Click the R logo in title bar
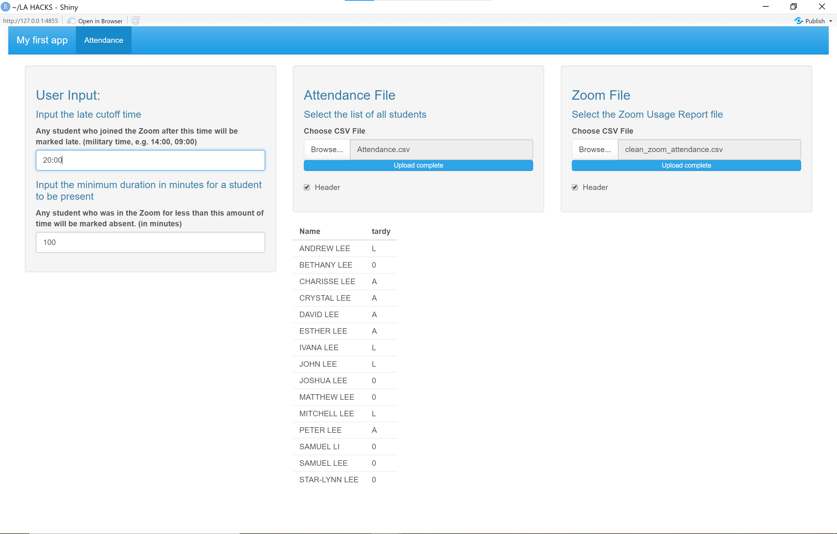Viewport: 837px width, 534px height. [x=5, y=7]
